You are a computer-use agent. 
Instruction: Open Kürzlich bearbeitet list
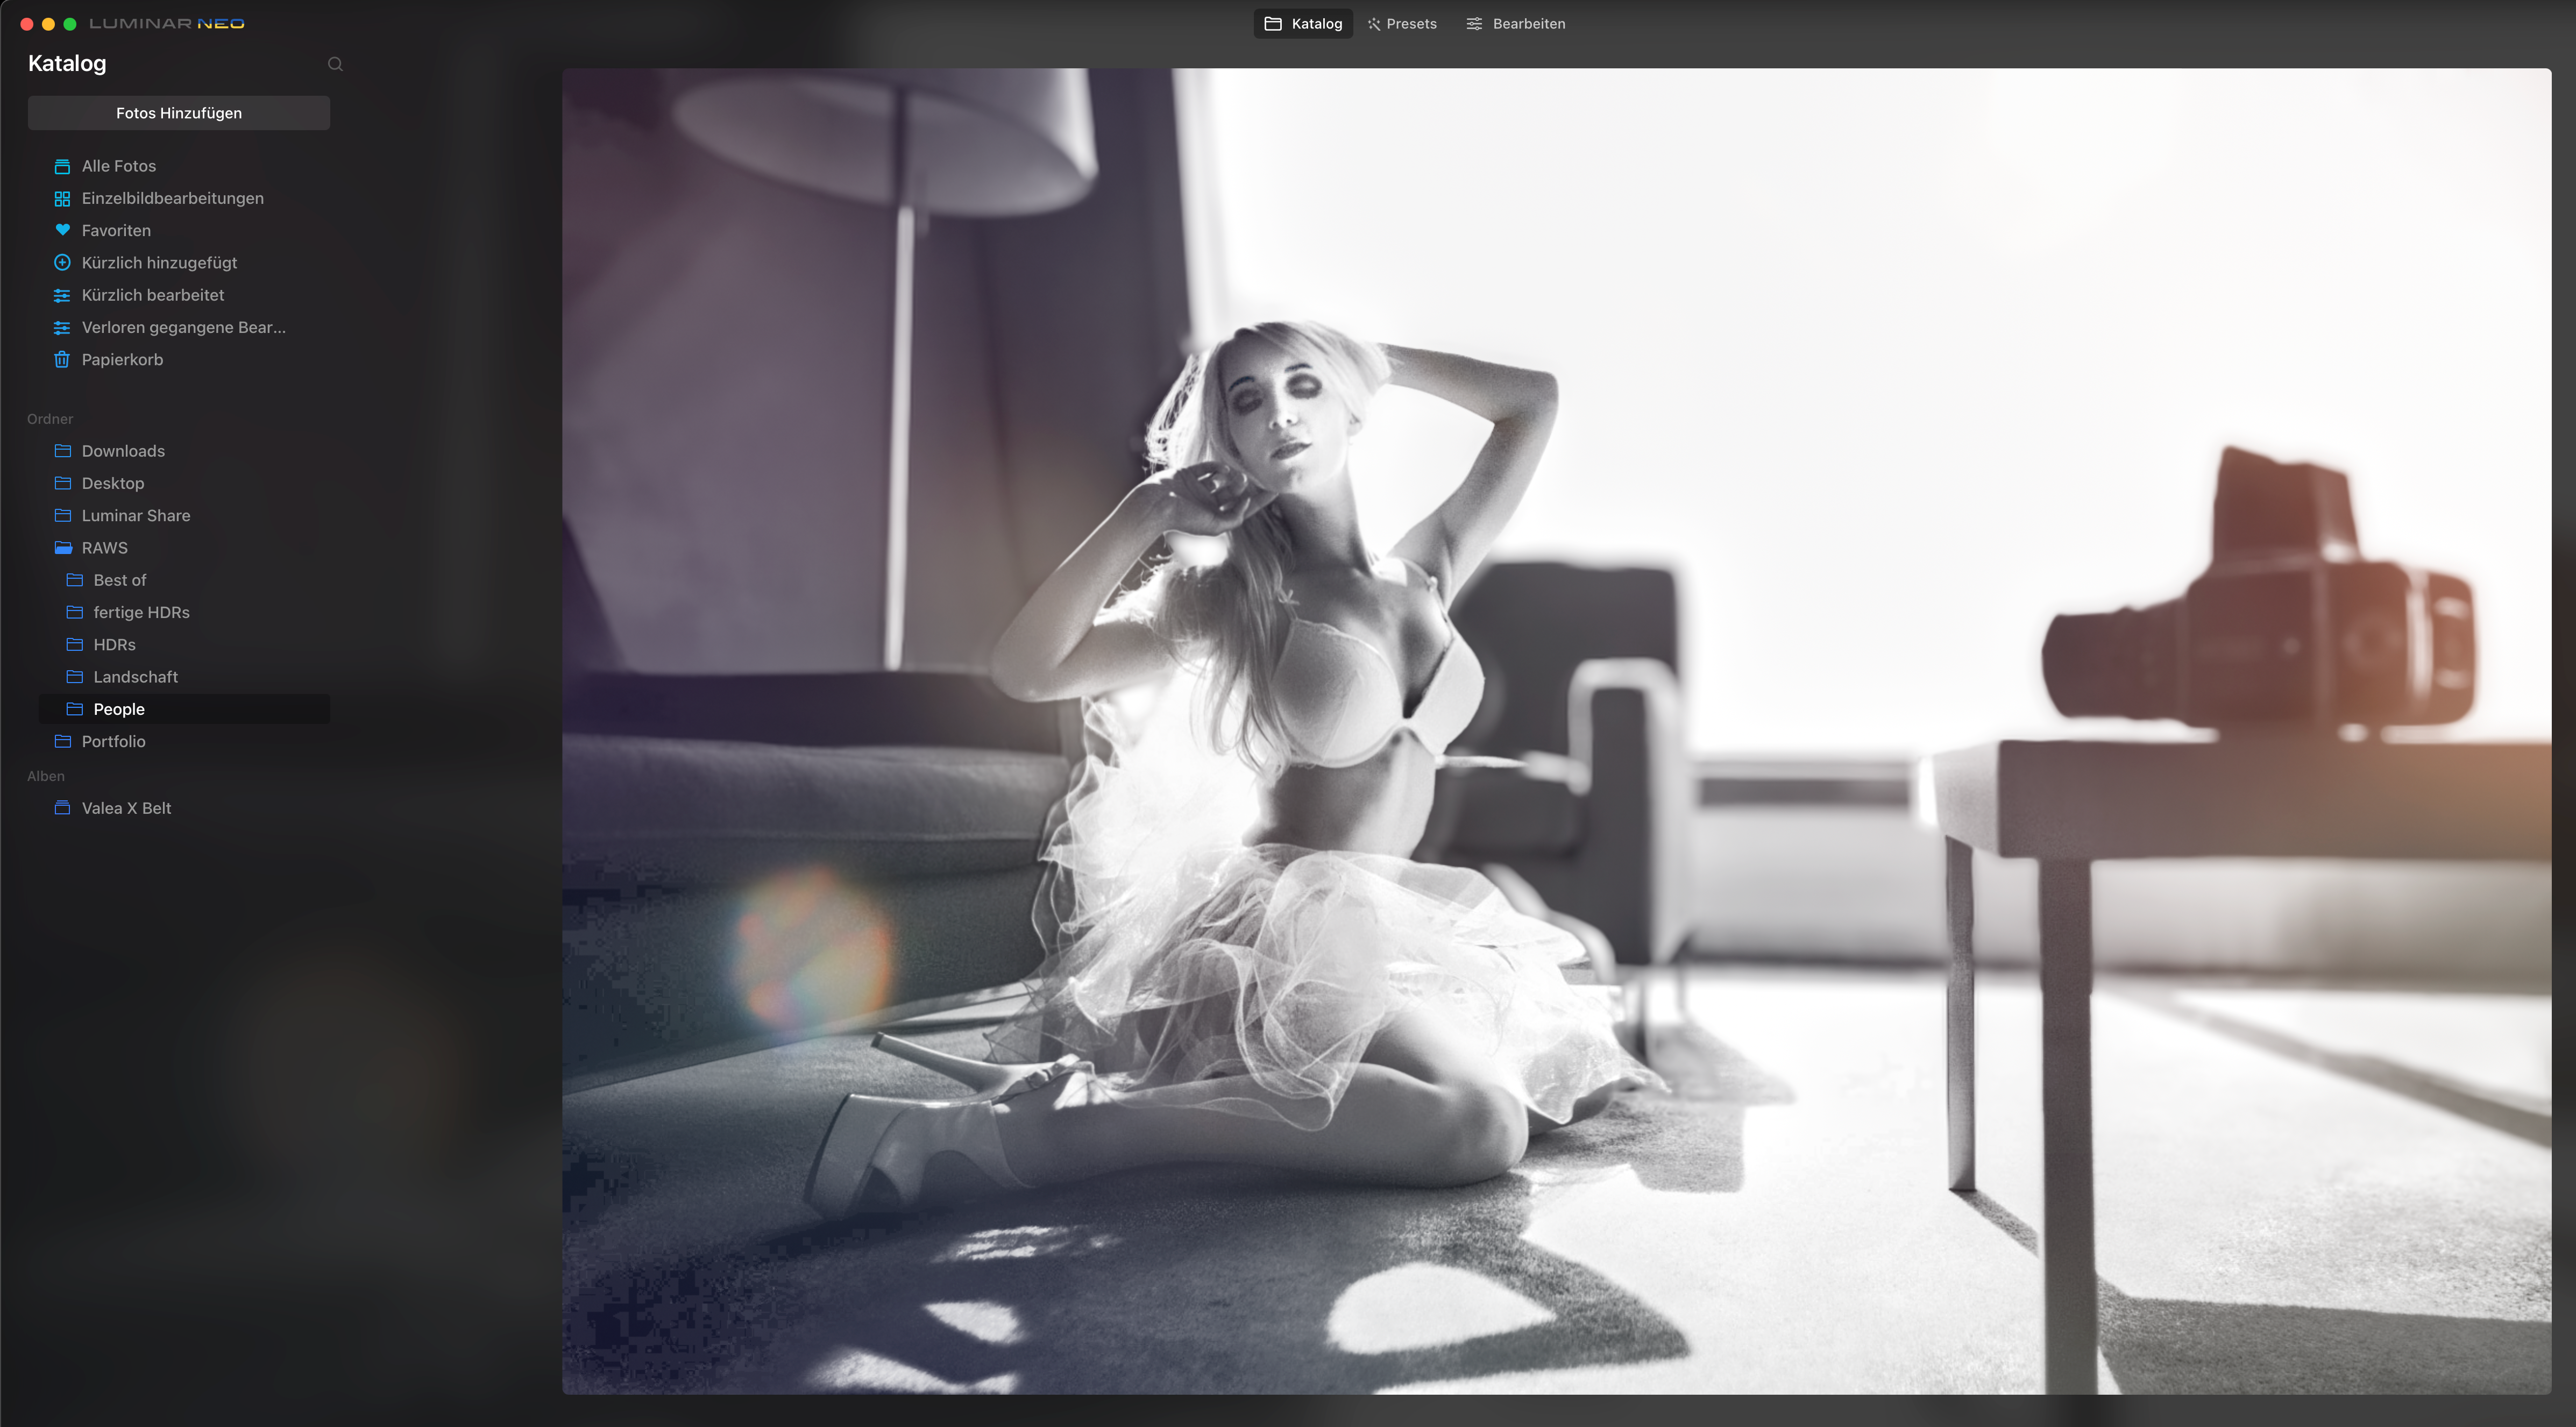tap(153, 295)
